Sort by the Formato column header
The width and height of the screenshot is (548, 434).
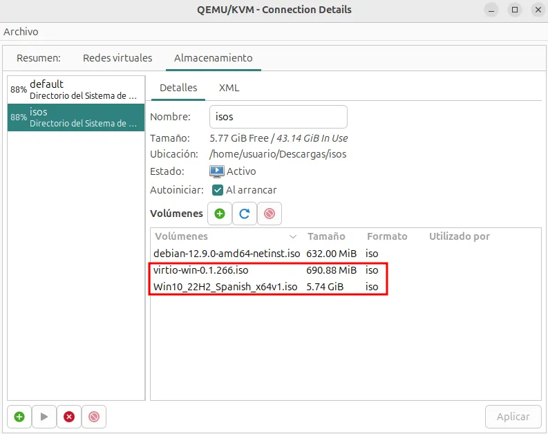coord(387,236)
